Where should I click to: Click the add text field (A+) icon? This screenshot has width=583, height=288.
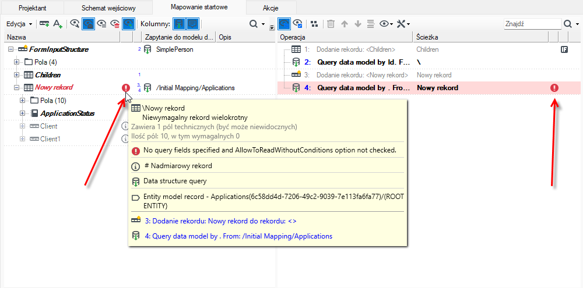point(57,24)
